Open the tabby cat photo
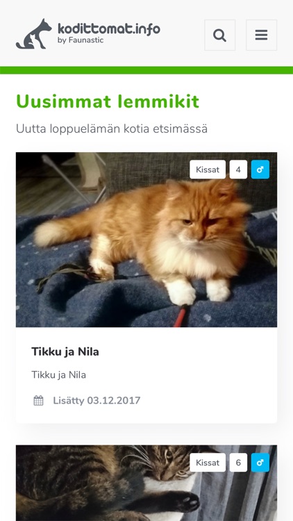Screen dimensions: 293x521 point(146,483)
